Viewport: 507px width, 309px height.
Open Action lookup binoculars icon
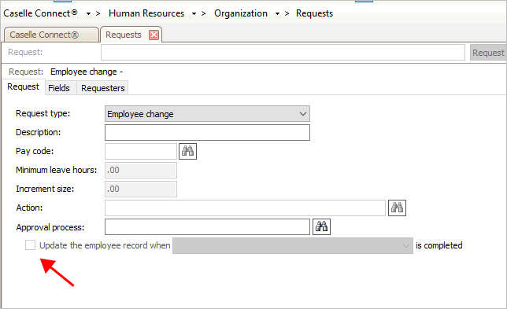397,208
